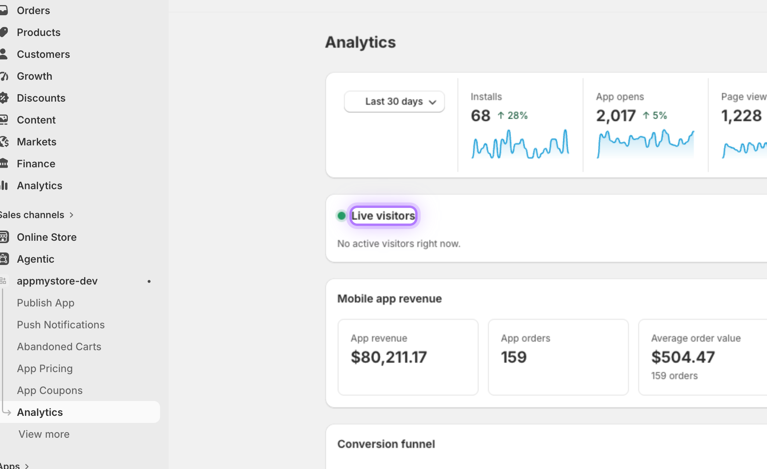
Task: Click the Orders inbox icon
Action: tap(4, 11)
